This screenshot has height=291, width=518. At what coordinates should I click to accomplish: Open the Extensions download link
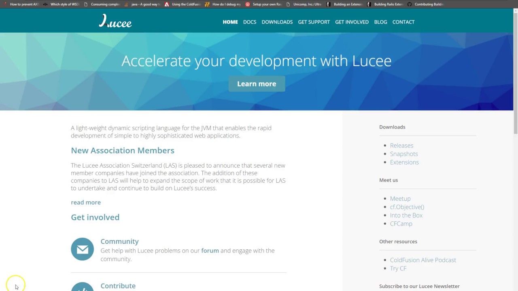(404, 162)
